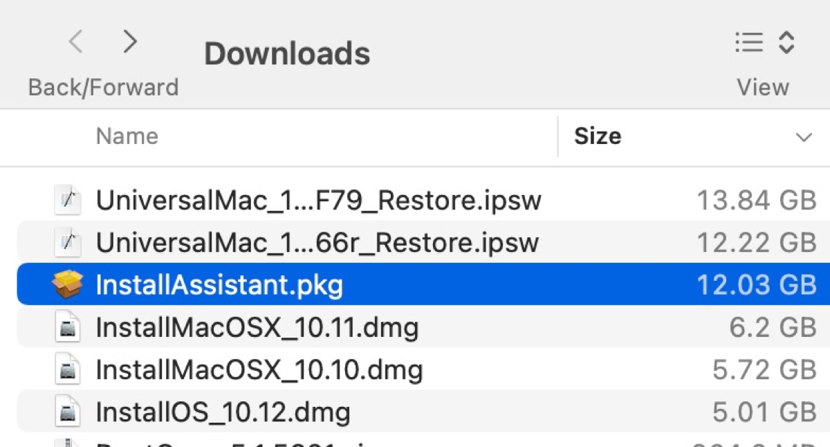The image size is (830, 447).
Task: Select the InstallOS_10.12.dmg file name
Action: (x=223, y=412)
